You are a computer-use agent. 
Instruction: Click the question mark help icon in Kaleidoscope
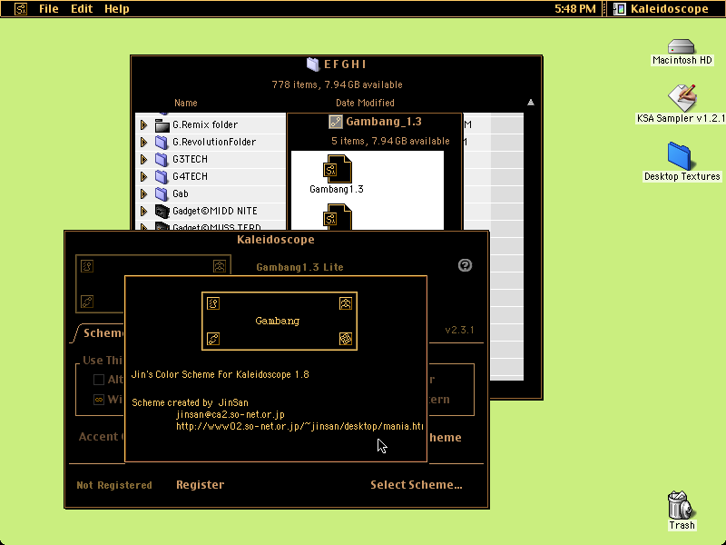click(x=465, y=265)
